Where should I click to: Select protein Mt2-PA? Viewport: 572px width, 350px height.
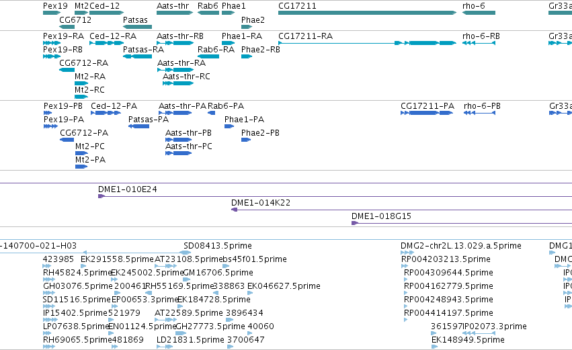pyautogui.click(x=91, y=160)
